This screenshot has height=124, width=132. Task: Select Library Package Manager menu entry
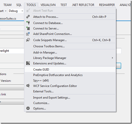(70, 58)
